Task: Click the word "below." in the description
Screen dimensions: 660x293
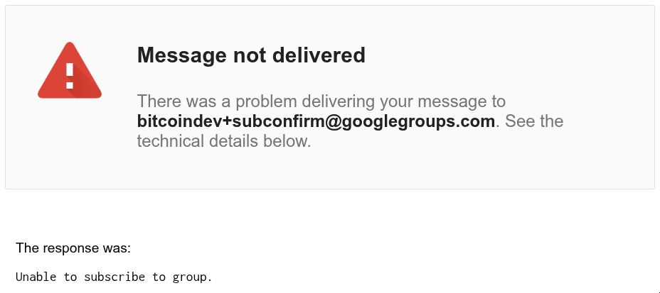Action: (x=287, y=141)
